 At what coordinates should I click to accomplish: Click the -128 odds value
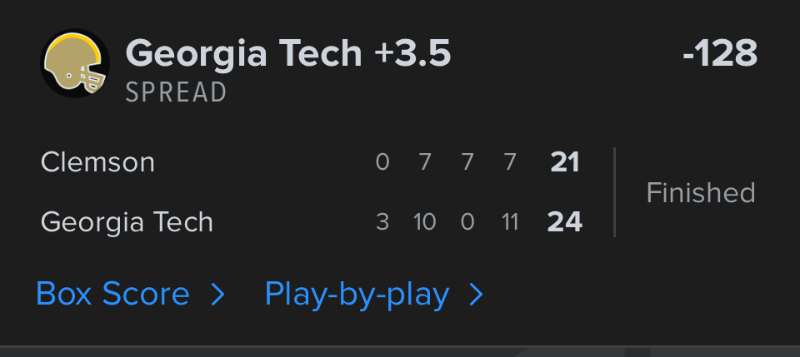[x=719, y=54]
